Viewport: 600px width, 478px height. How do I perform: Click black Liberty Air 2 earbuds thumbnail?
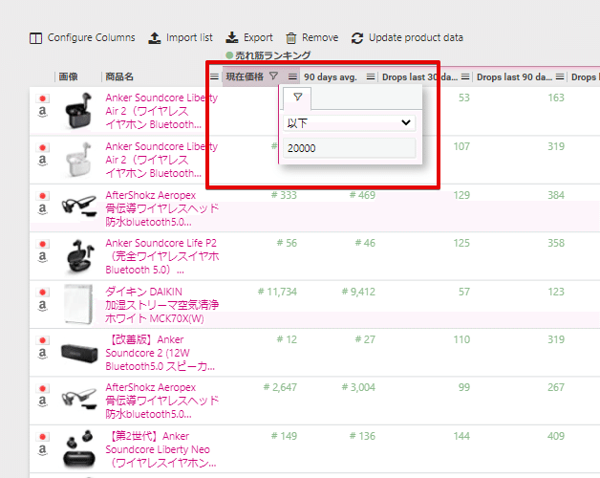(x=79, y=111)
